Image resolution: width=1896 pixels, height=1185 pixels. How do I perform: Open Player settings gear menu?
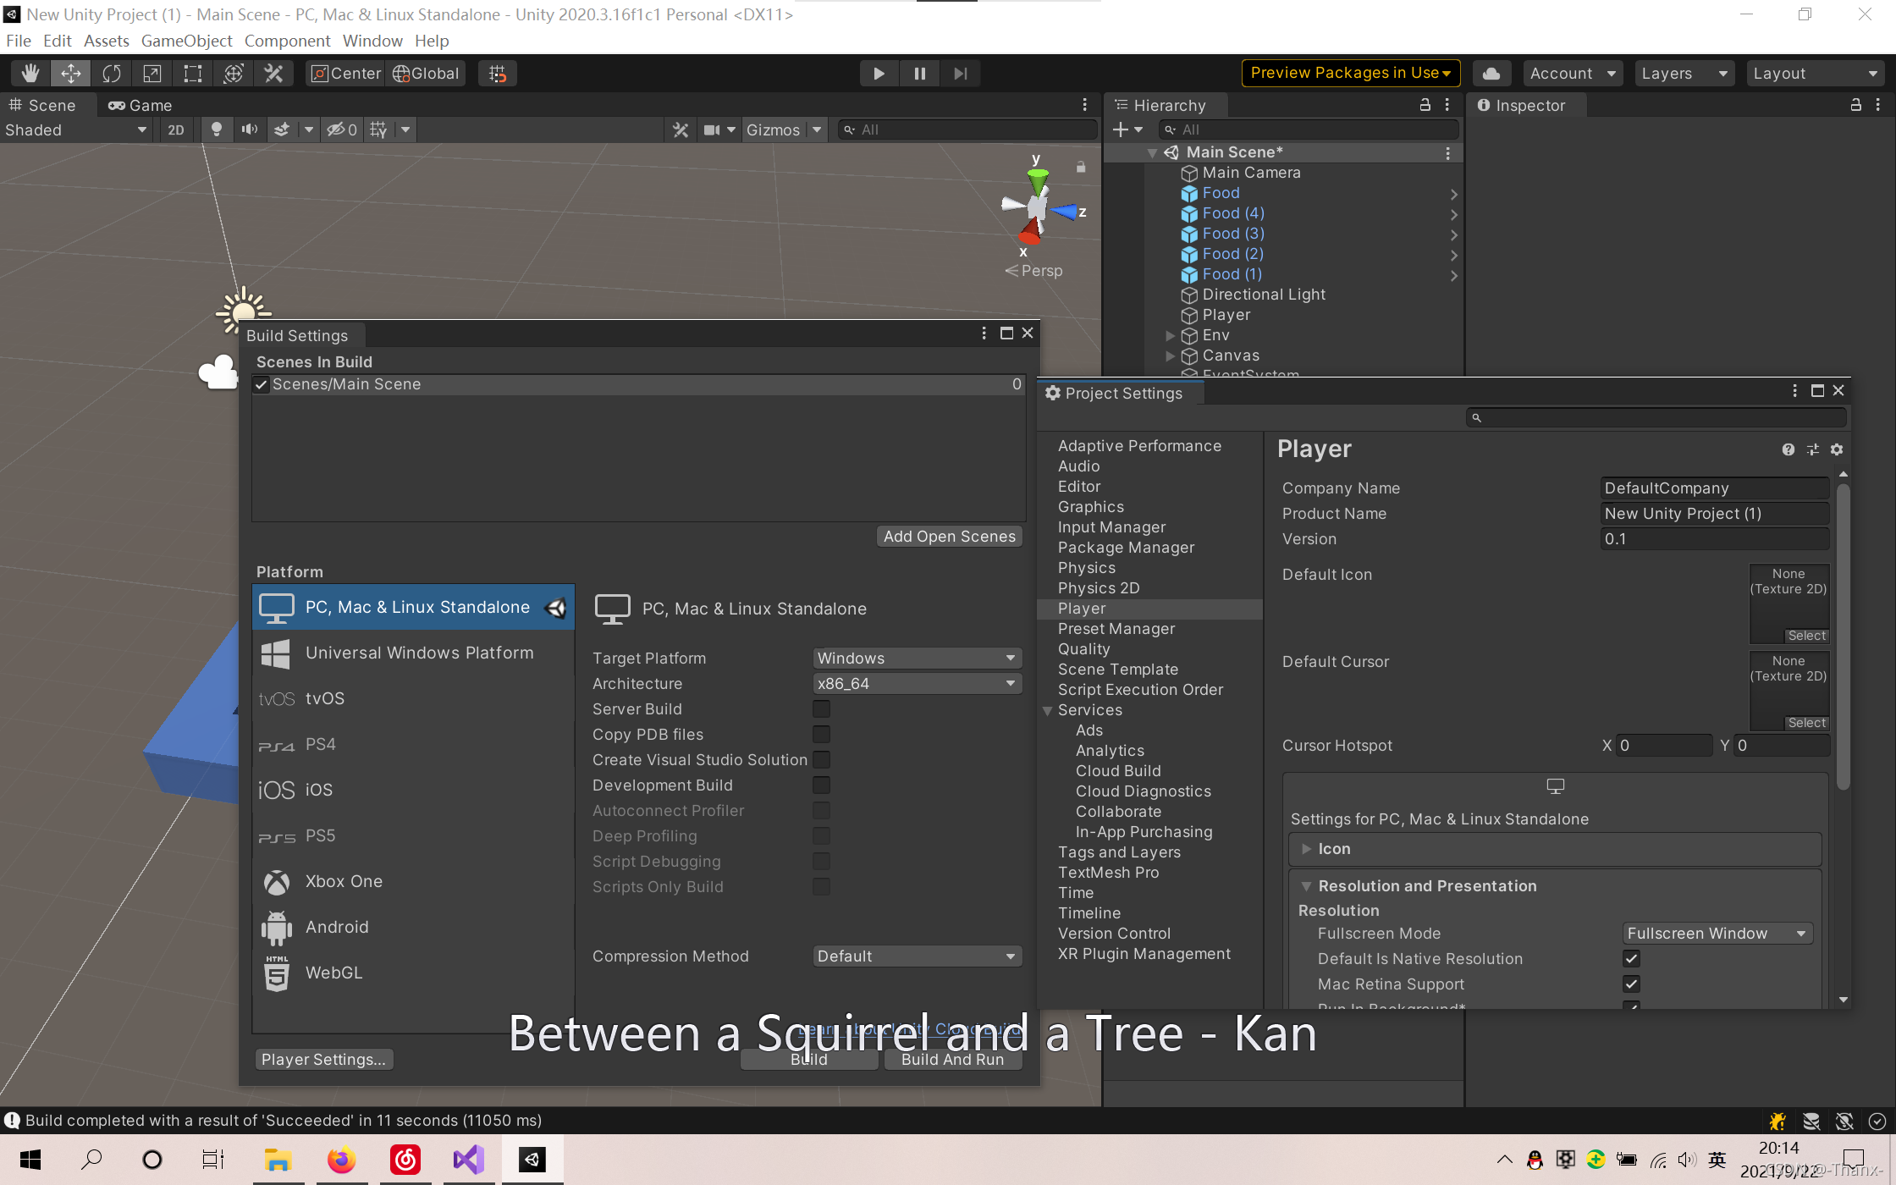[x=1837, y=449]
